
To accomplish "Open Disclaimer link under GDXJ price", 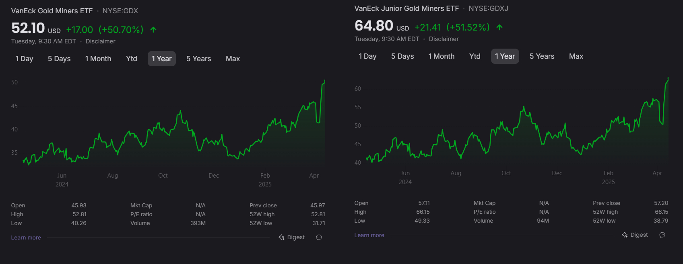I will [444, 39].
